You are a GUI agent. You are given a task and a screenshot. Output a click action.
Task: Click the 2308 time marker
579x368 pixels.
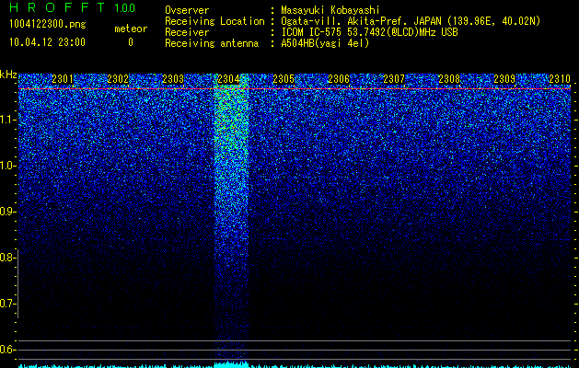pos(449,78)
